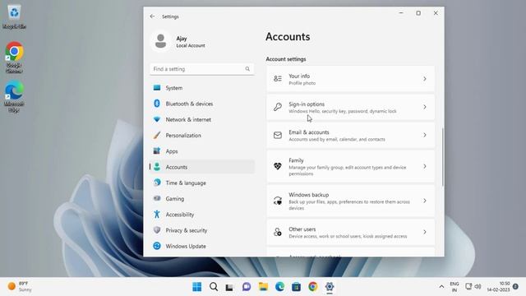Click the Settings gear in the taskbar

[330, 287]
